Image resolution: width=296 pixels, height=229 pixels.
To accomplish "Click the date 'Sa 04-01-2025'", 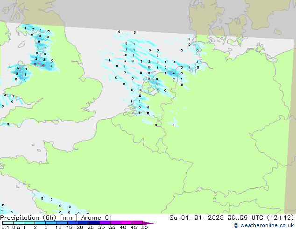I will click(x=197, y=218).
